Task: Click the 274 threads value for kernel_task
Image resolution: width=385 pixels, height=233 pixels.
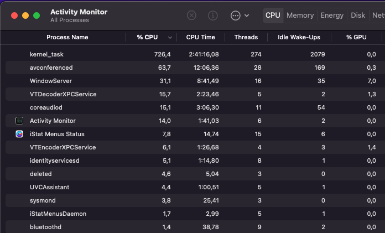Action: [x=256, y=54]
